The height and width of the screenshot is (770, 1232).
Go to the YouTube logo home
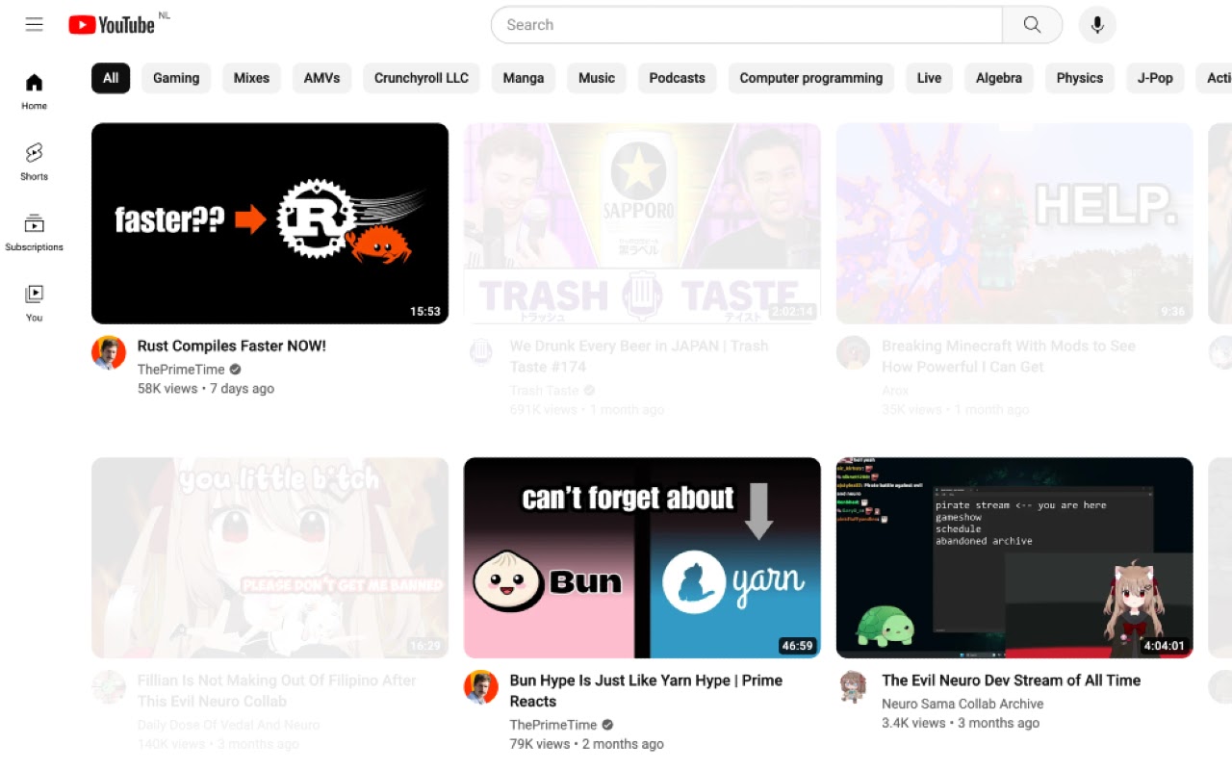112,25
